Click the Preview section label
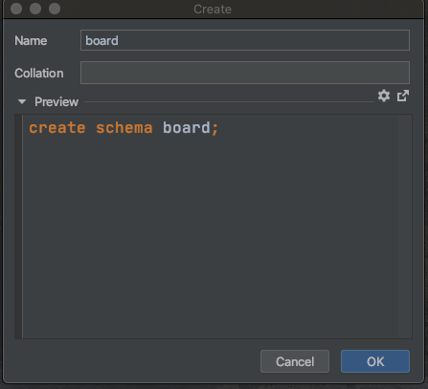The width and height of the screenshot is (428, 389). 56,102
